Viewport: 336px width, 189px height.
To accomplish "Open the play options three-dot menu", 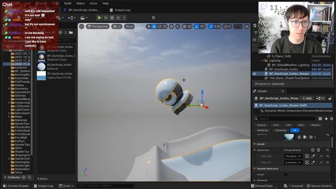I will (x=124, y=18).
